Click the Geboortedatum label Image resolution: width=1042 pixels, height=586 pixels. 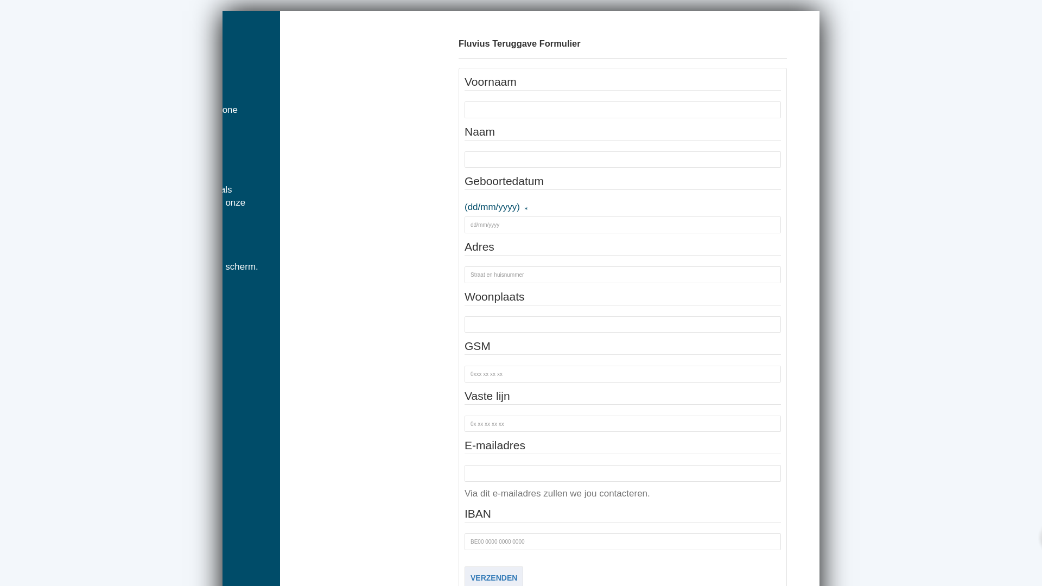point(504,181)
